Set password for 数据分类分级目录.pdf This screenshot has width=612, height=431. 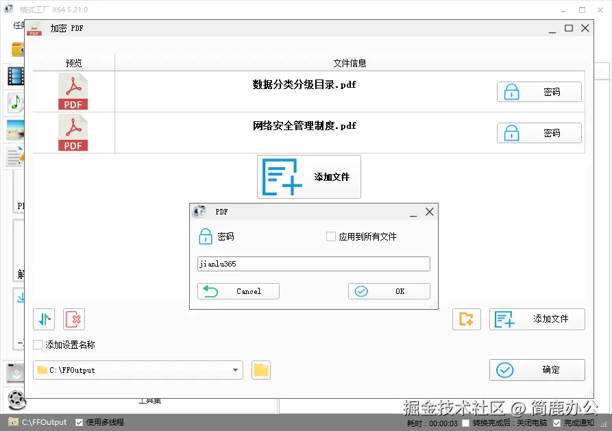(x=539, y=92)
